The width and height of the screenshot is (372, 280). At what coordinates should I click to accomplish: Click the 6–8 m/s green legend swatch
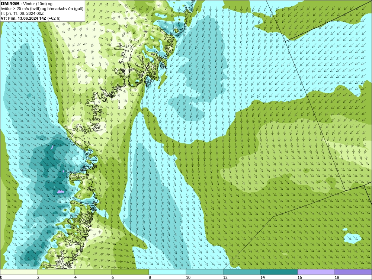[130, 272]
